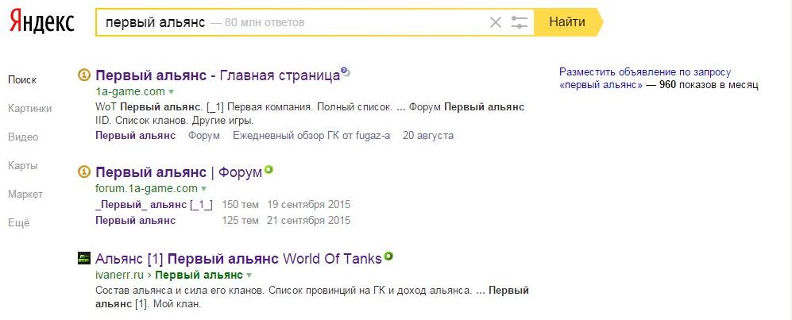Expand dropdown arrow next to 1a-game.com
792x320 pixels.
tap(171, 92)
